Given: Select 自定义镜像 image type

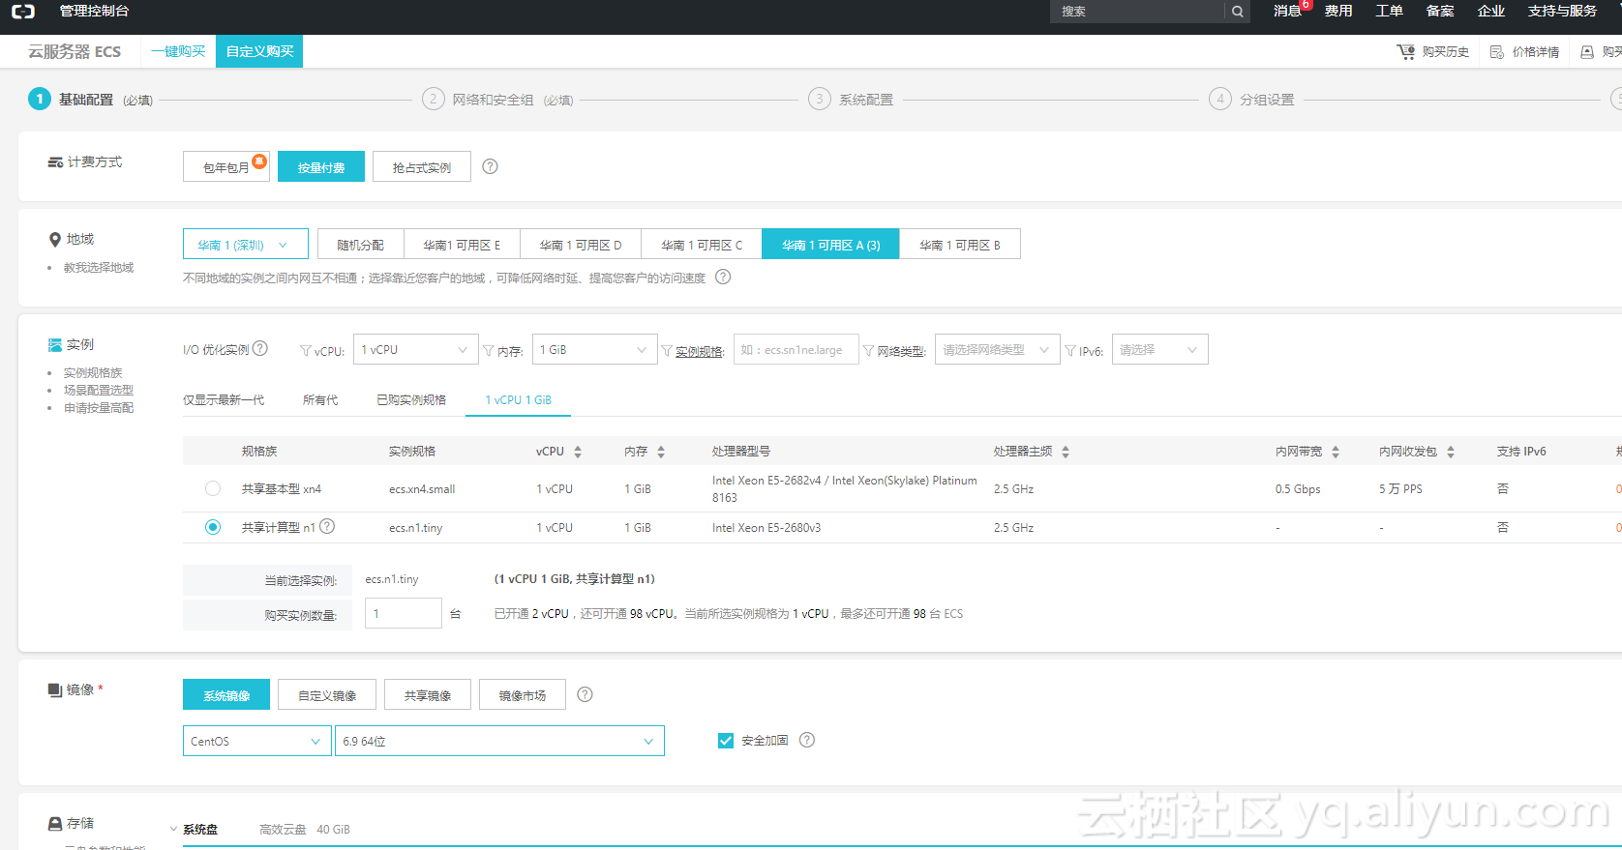Looking at the screenshot, I should coord(327,694).
